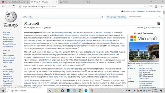Click the Microsoft logo image in infobox
Screen dimensions: 165x93
tap(144, 38)
